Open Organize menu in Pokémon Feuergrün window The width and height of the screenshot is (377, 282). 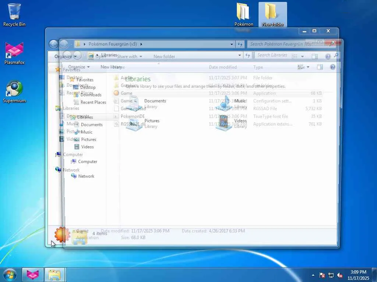pos(65,57)
